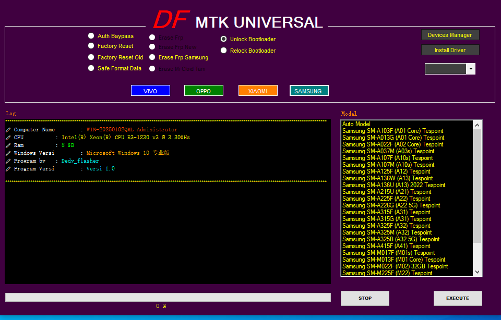This screenshot has width=501, height=320.
Task: Click the Versi 1.0 log value
Action: [x=100, y=168]
